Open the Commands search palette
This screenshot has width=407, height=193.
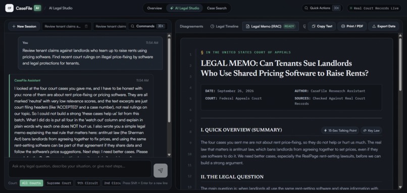point(147,26)
